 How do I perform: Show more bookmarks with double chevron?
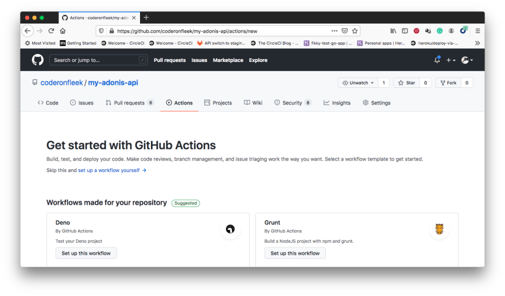pos(477,43)
